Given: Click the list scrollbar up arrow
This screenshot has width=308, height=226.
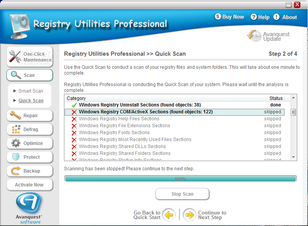Looking at the screenshot, I should (293, 98).
